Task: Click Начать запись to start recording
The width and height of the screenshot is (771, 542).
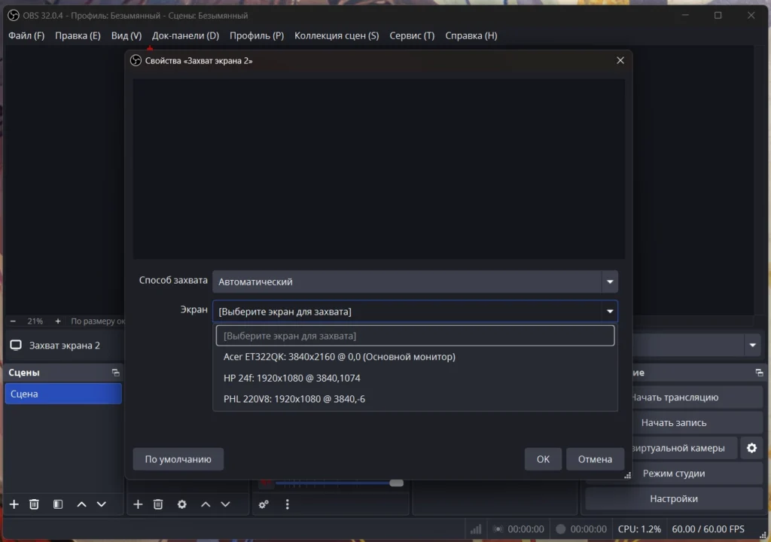Action: pyautogui.click(x=674, y=422)
